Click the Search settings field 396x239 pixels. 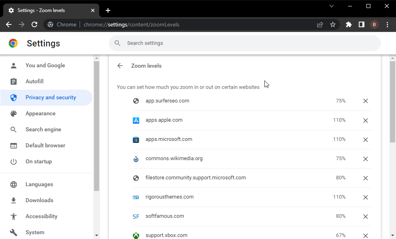coord(244,43)
